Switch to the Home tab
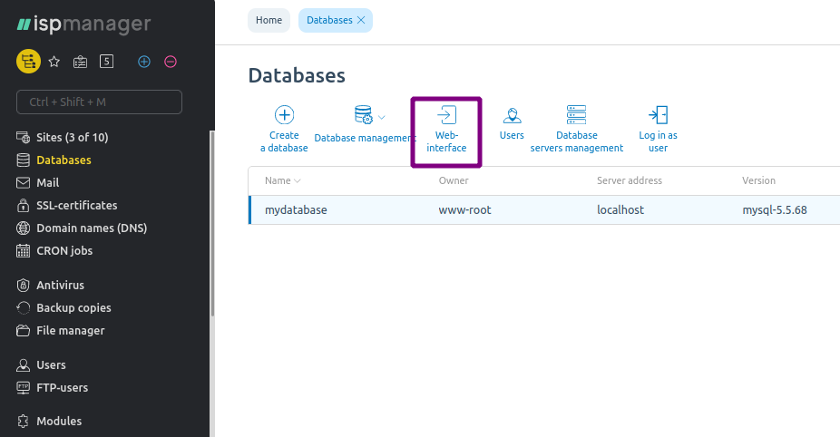Screen dimensions: 840x437 269,20
